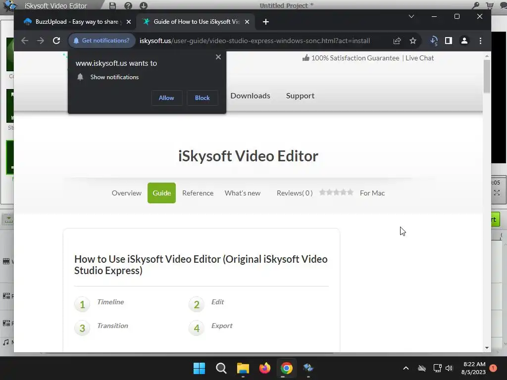This screenshot has width=507, height=380.
Task: Open File Explorer from taskbar
Action: [x=243, y=368]
